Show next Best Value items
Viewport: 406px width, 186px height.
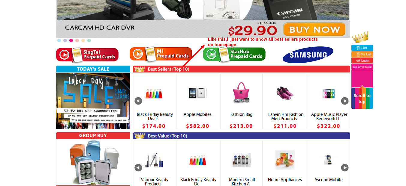click(x=345, y=168)
